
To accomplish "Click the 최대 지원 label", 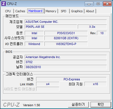I will tap(76, 84).
